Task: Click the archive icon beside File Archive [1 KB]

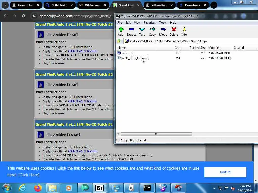Action: click(x=41, y=85)
